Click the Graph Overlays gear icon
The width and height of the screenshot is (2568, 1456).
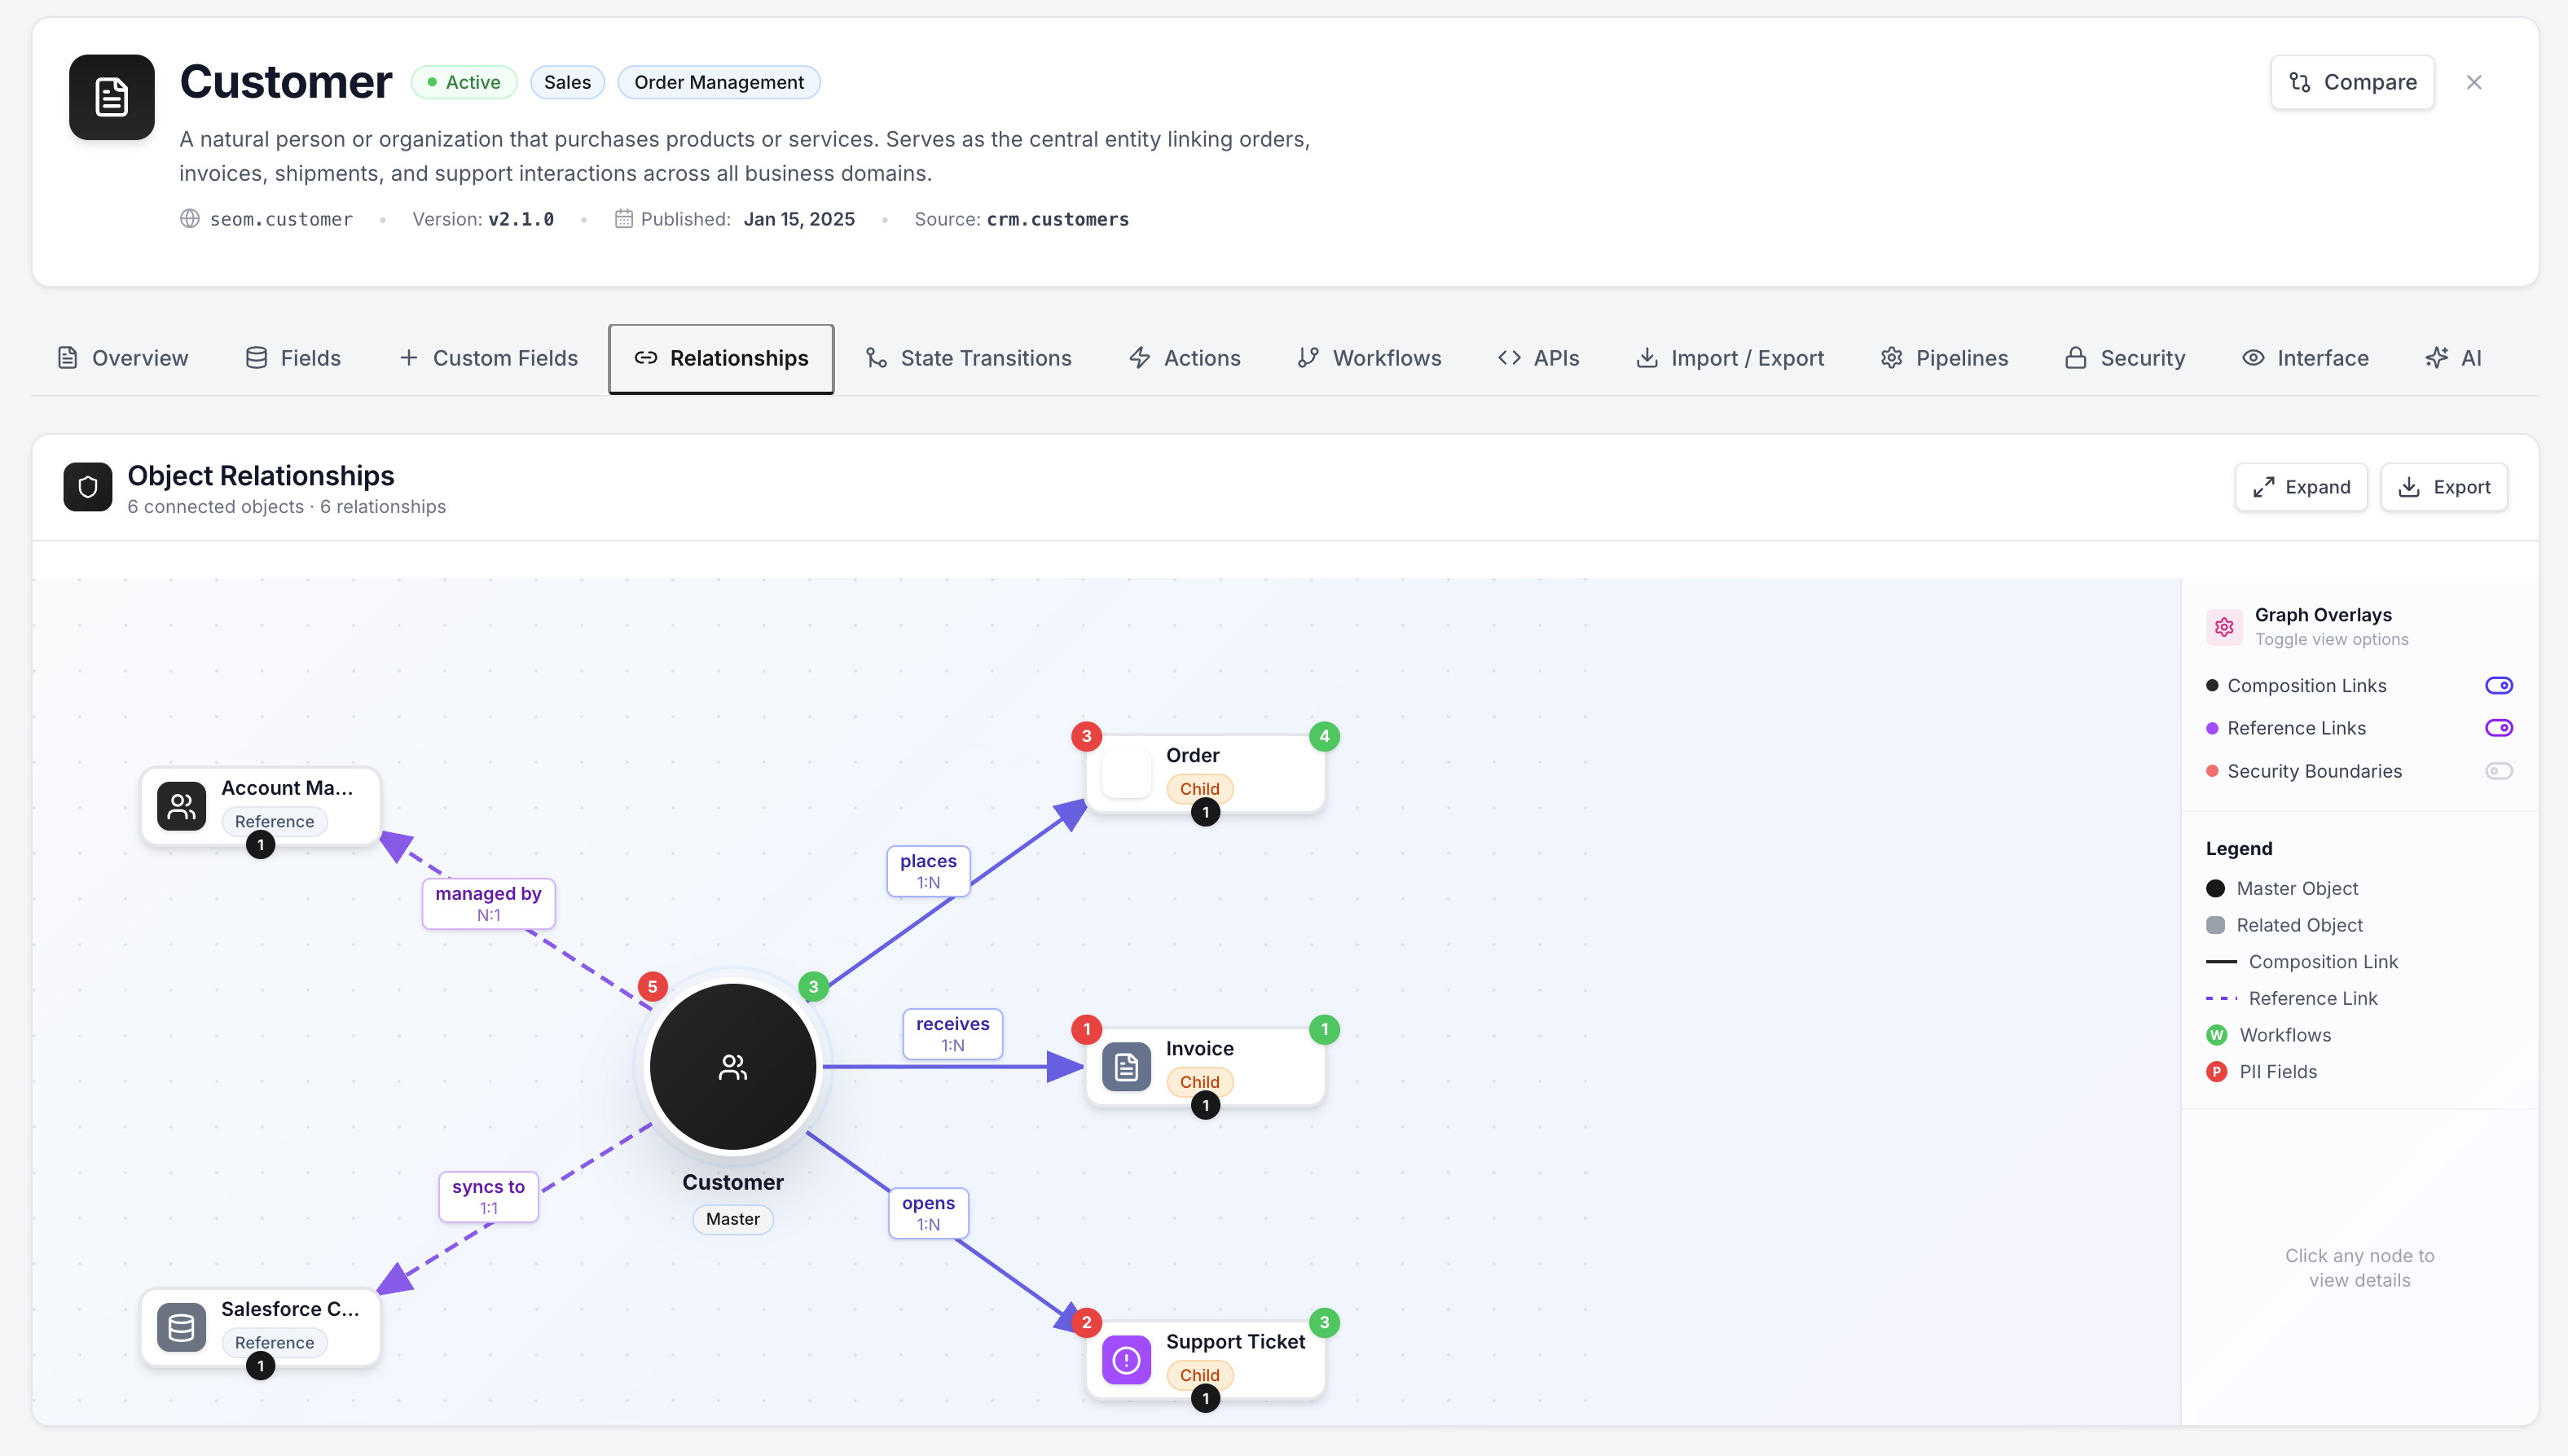pyautogui.click(x=2224, y=627)
